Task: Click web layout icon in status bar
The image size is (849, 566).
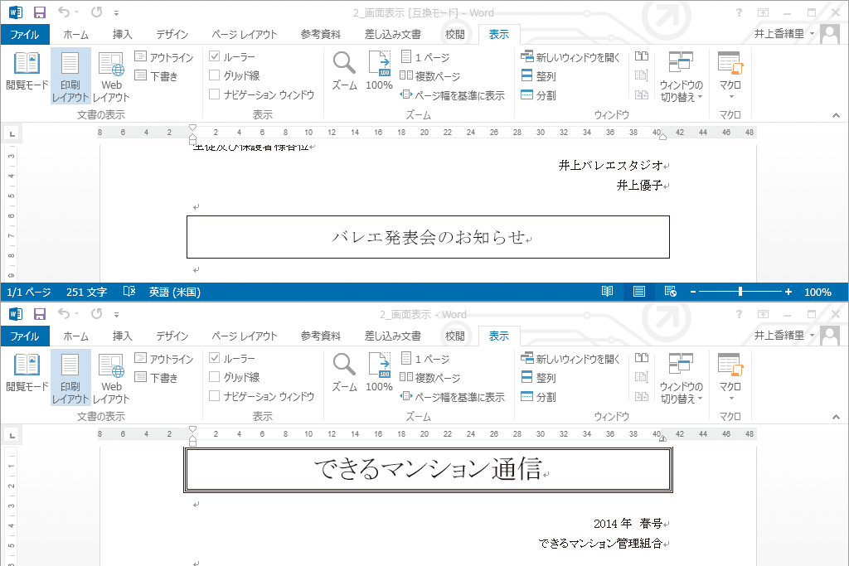Action: pos(670,292)
